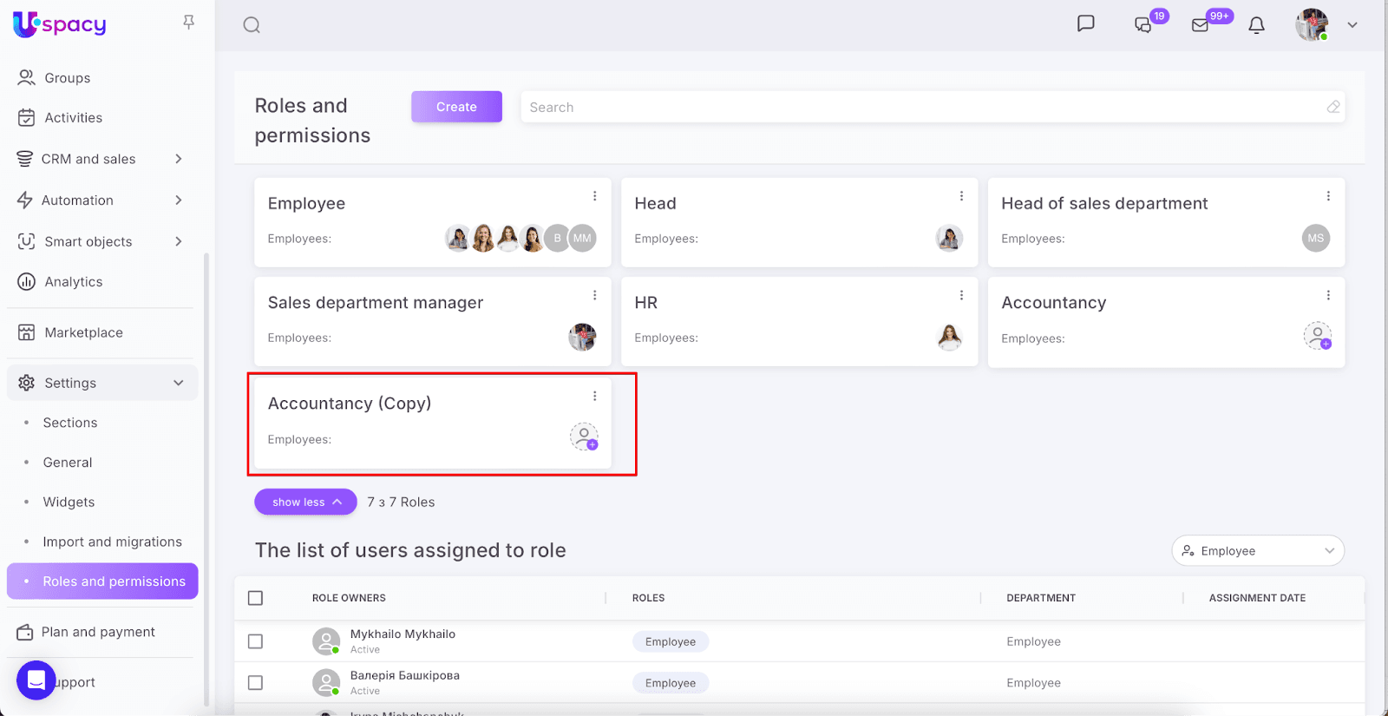Open the support chat bubble

pos(36,680)
